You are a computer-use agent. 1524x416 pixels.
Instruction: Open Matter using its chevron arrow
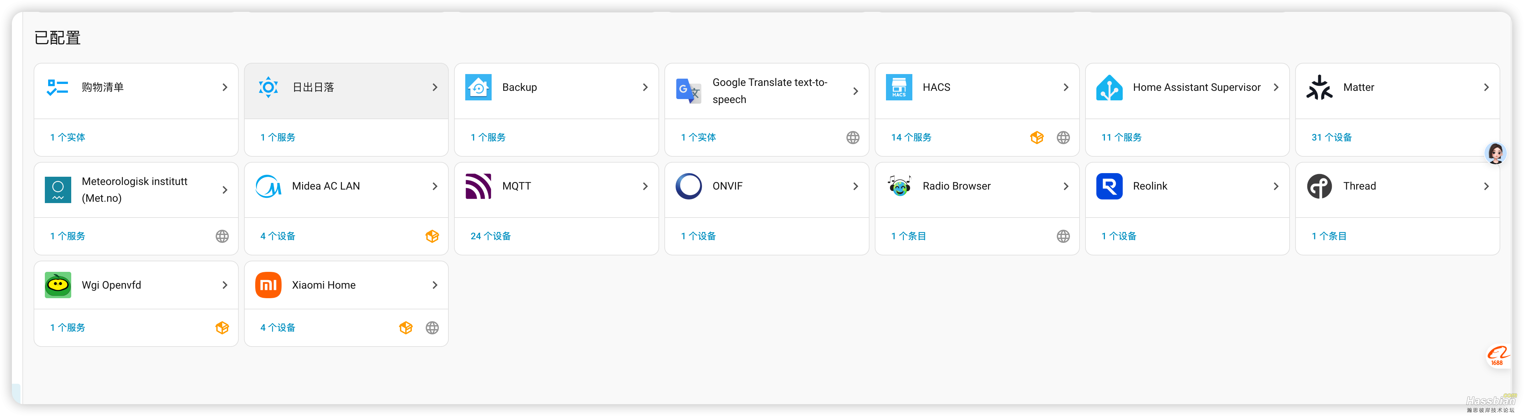pyautogui.click(x=1486, y=88)
